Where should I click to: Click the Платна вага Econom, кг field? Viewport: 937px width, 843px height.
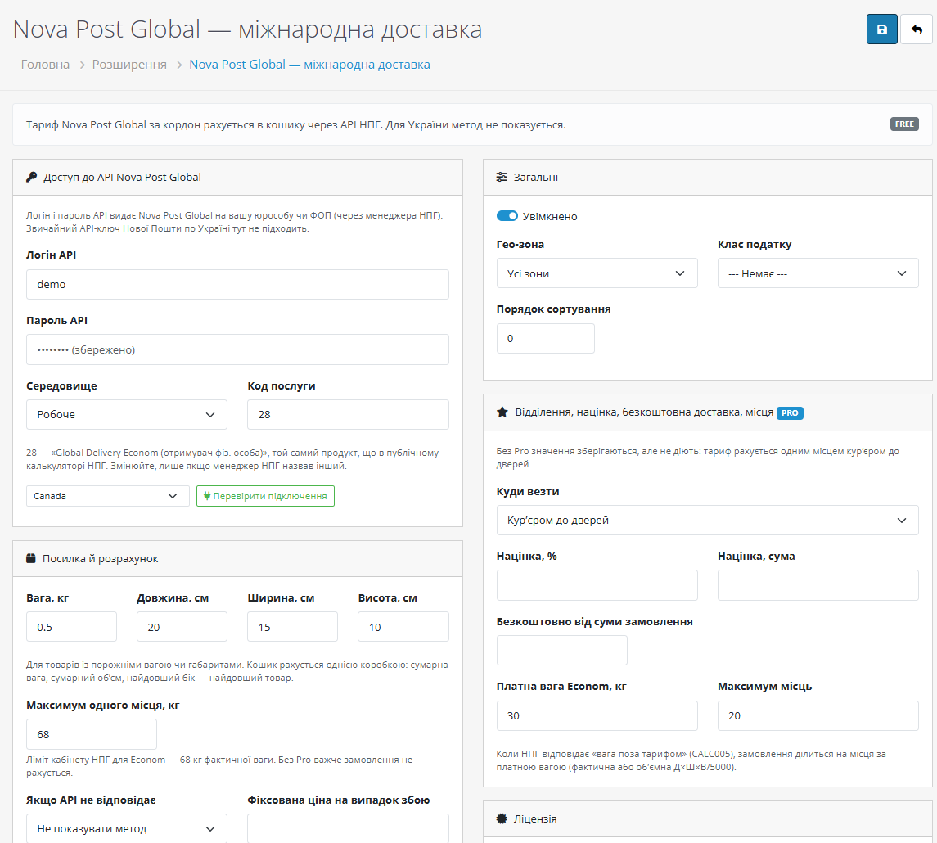597,716
